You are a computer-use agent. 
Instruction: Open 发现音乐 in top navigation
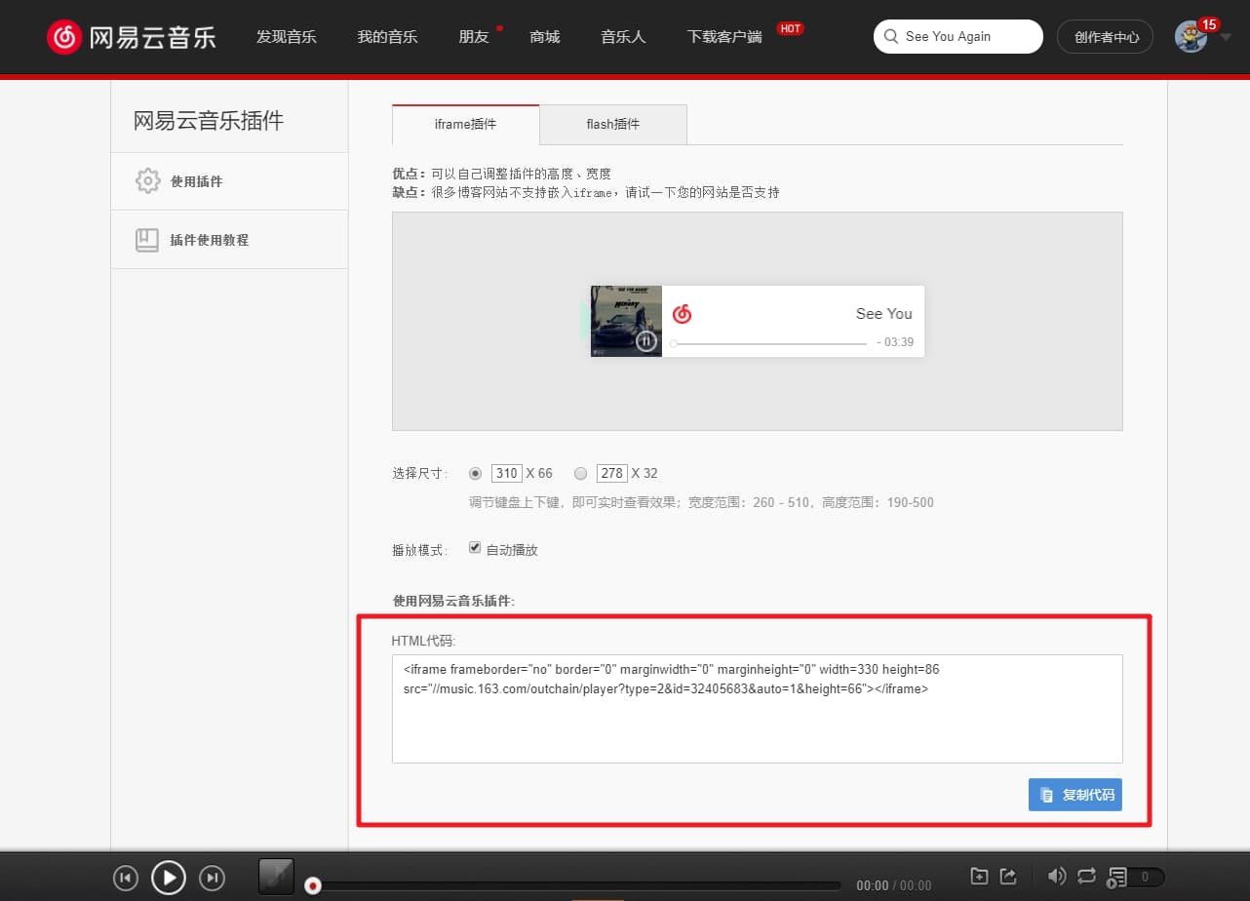[287, 37]
